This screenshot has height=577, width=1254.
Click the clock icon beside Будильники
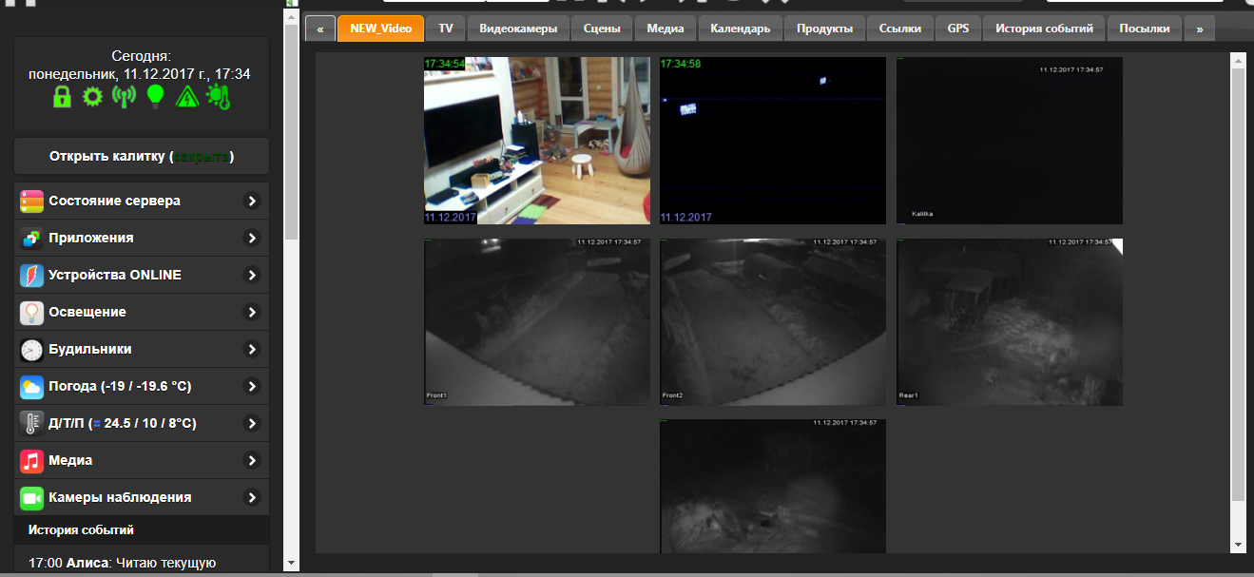tap(32, 350)
